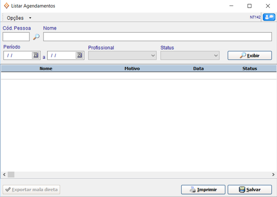Click the Data column header
Screen dimensions: 277x197
(198, 68)
